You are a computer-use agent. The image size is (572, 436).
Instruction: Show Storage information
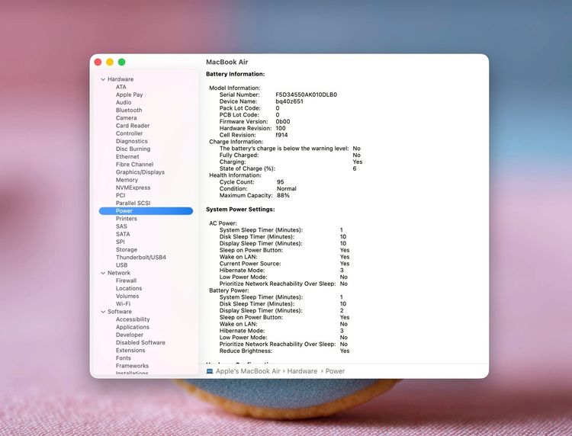point(127,250)
